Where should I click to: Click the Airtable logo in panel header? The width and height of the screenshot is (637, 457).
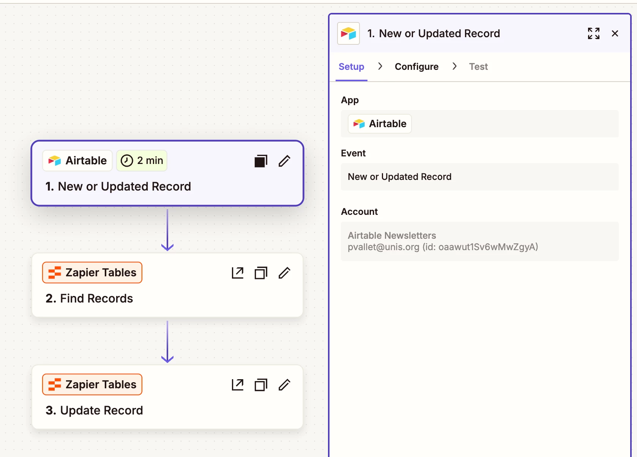[x=348, y=33]
